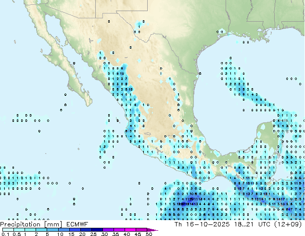
Task: Click the "ECMWF" model label
Action: 77,224
